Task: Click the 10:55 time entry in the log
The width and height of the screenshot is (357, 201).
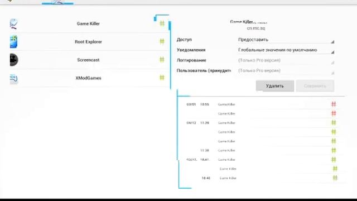Action: [x=205, y=104]
